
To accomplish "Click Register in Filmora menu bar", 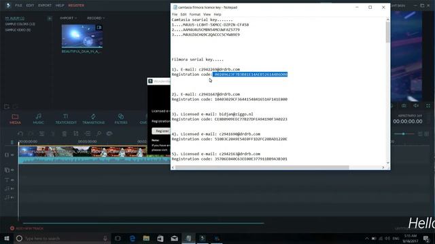I will tap(76, 5).
